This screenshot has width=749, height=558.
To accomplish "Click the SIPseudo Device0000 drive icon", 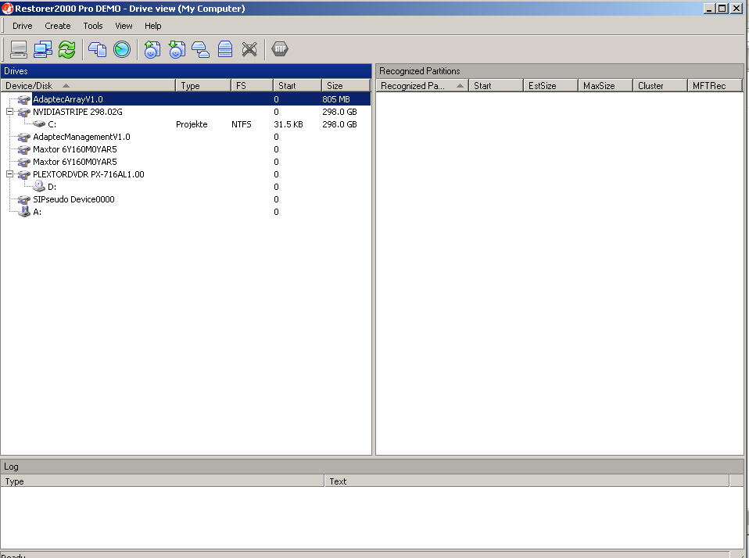I will point(24,199).
